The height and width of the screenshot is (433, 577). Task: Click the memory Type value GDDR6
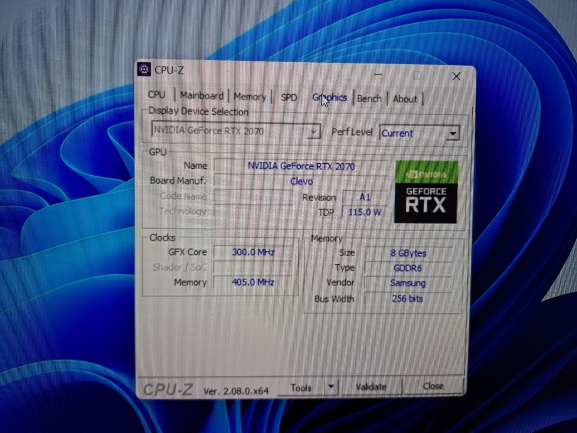point(409,268)
